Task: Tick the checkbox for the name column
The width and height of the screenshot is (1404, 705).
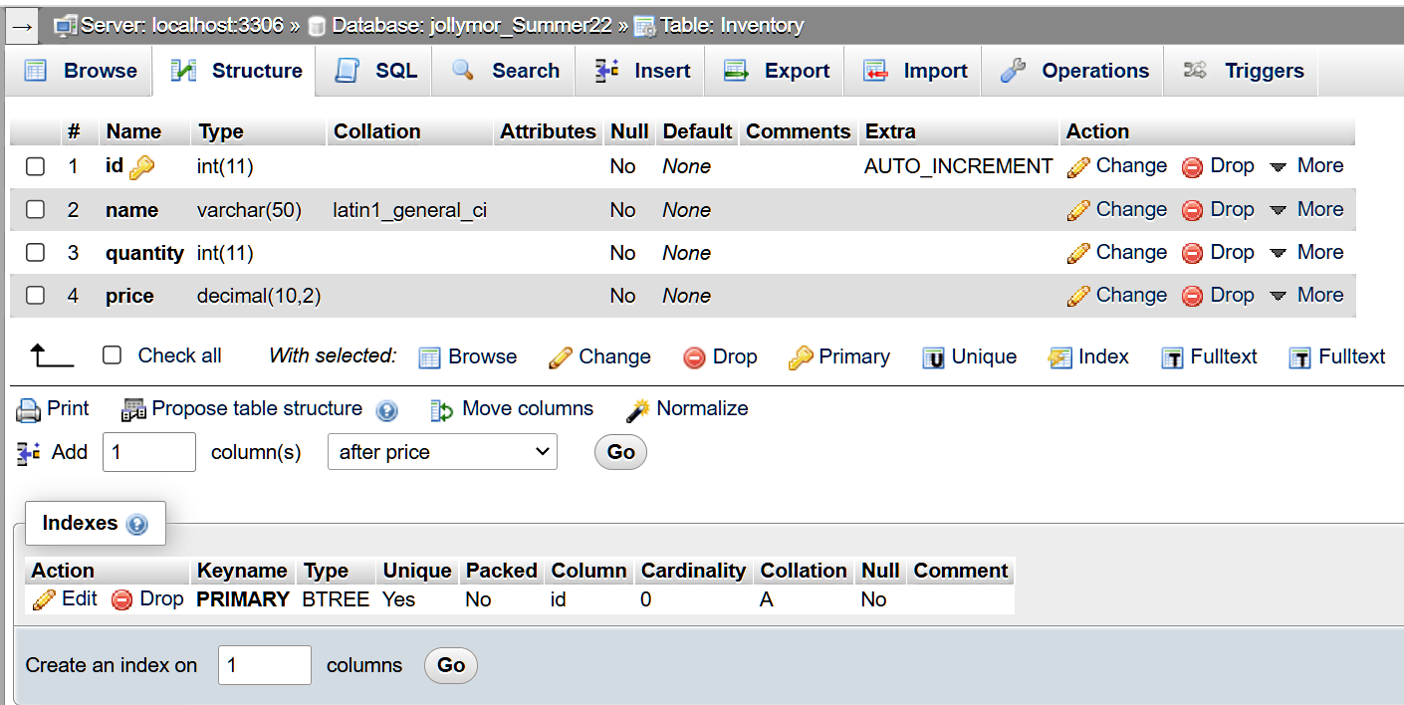Action: pos(36,210)
